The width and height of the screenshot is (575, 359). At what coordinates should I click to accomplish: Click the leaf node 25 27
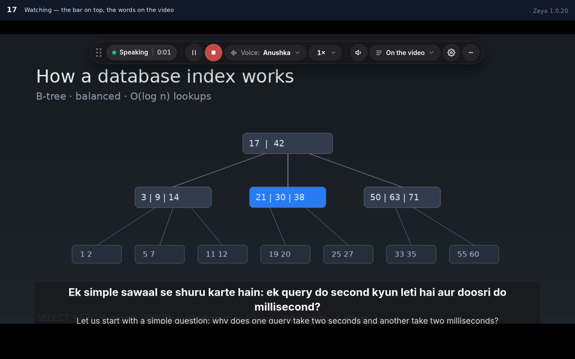coord(348,254)
